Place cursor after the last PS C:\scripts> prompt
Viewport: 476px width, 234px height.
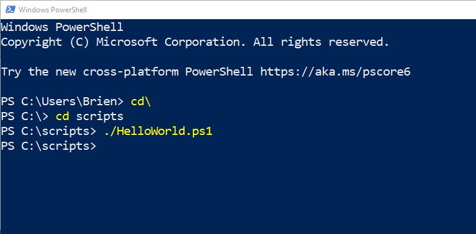(x=103, y=146)
